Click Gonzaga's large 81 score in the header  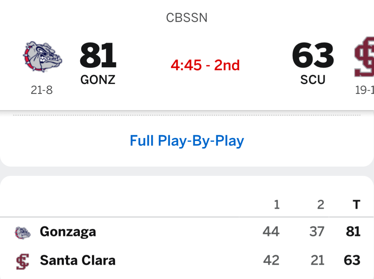coord(98,56)
